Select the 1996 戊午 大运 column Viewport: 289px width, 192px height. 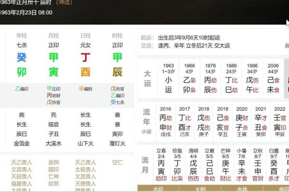(x=252, y=78)
